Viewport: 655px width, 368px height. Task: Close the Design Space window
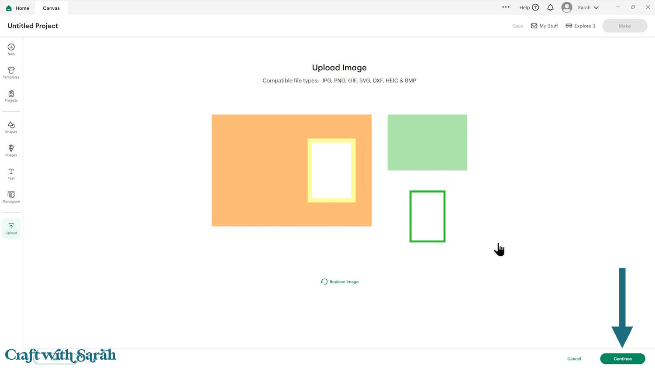[648, 7]
